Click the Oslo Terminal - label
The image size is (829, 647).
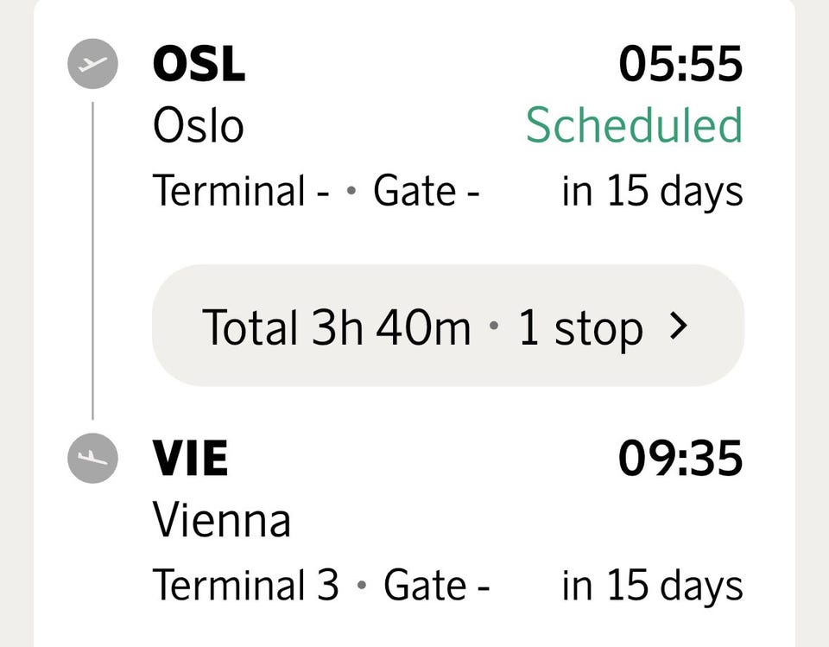(241, 190)
